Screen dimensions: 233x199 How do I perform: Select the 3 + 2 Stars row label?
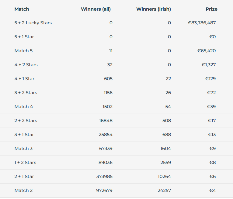point(26,93)
